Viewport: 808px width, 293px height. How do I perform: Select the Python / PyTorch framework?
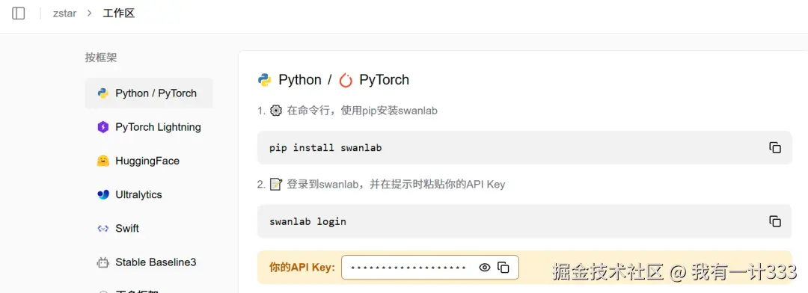[149, 93]
